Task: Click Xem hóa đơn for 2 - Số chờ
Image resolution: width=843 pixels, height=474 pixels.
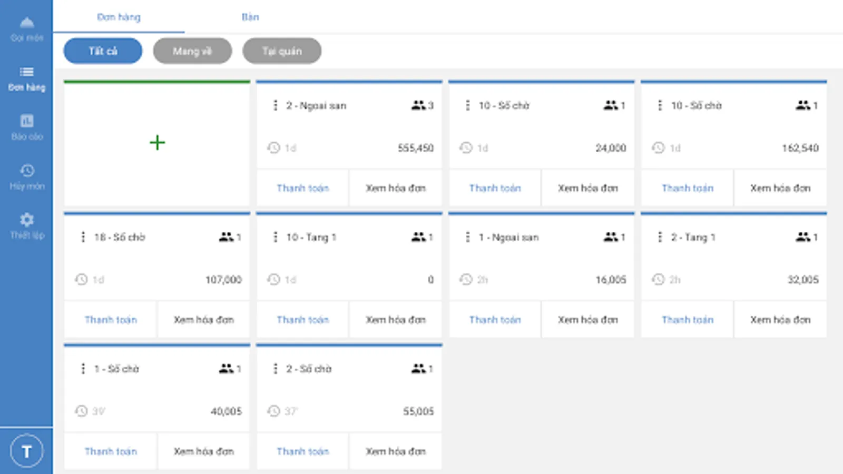Action: (x=396, y=451)
